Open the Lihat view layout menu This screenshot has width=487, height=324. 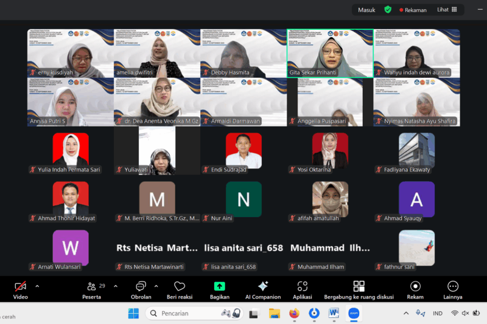click(x=447, y=10)
